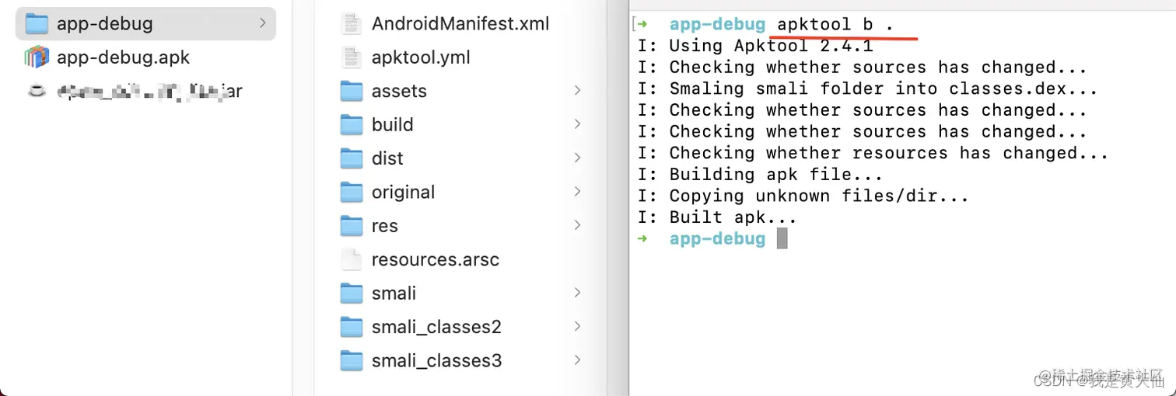
Task: Click the 'Smaling smali folder into classes.dex...' line
Action: 868,89
